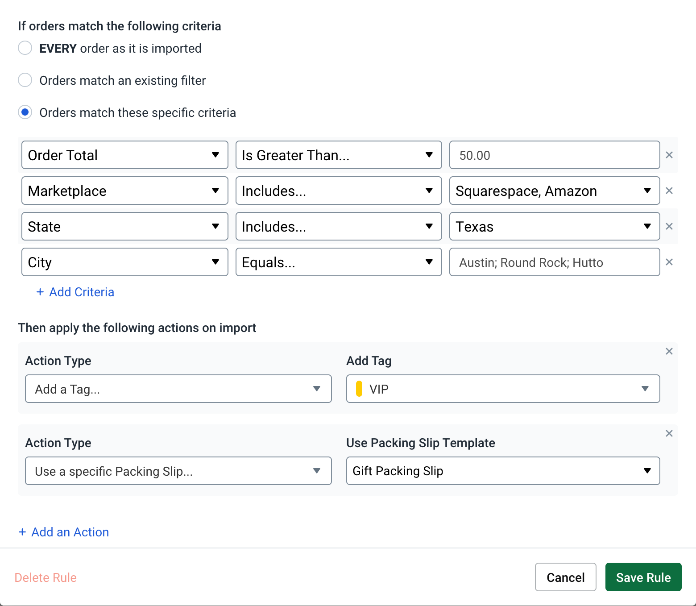Remove the Marketplace criteria row
Screen dimensions: 696x606
[669, 191]
